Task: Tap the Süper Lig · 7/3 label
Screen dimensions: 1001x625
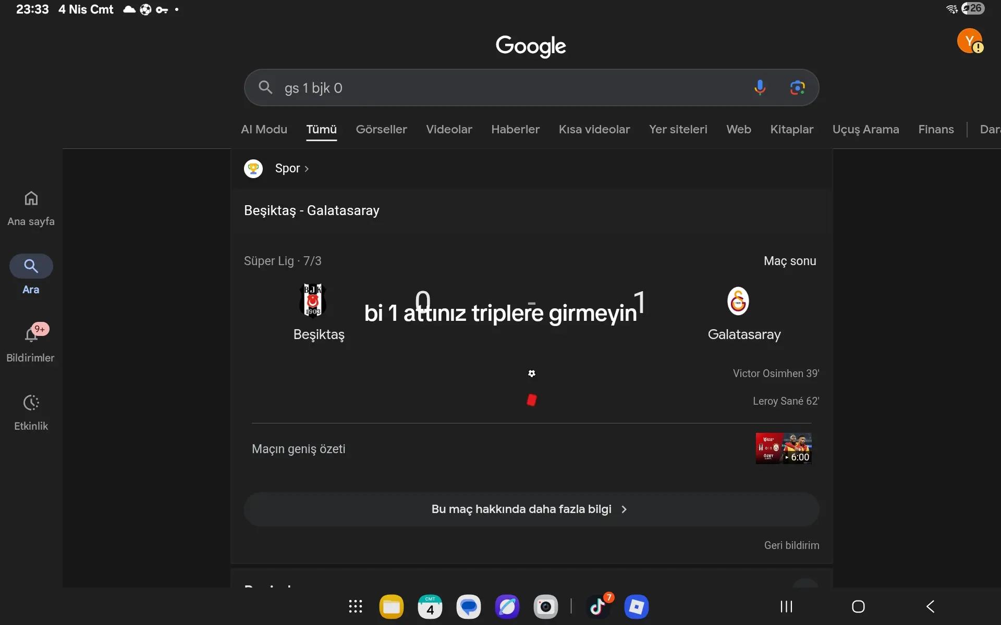Action: pos(283,261)
